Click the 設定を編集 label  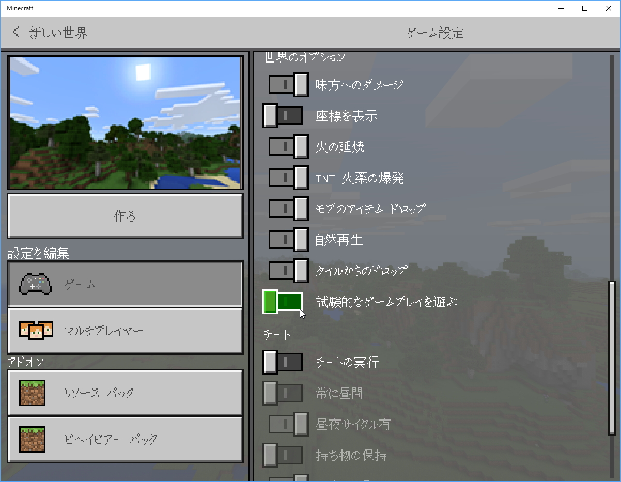click(38, 253)
